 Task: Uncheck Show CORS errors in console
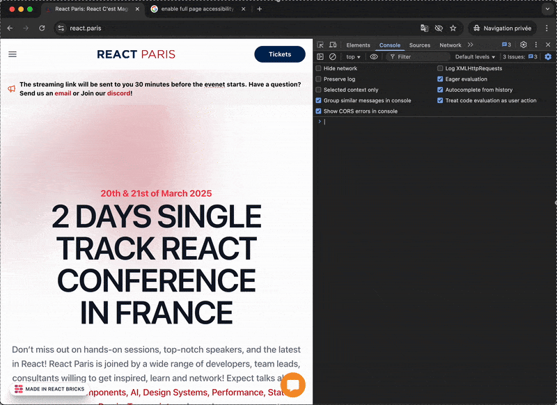pos(318,111)
